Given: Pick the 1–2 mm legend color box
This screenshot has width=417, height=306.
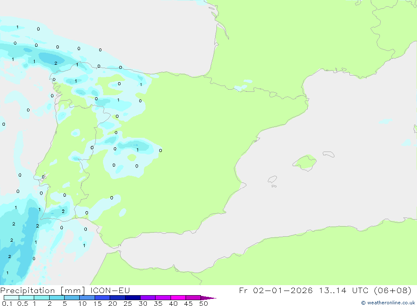Looking at the screenshot, I should (x=42, y=298).
